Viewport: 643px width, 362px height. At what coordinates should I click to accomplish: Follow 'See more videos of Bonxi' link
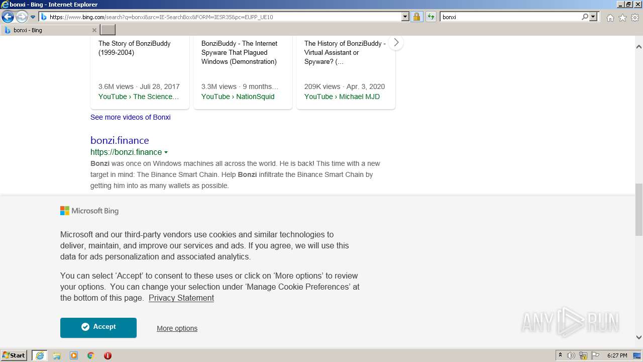tap(131, 117)
